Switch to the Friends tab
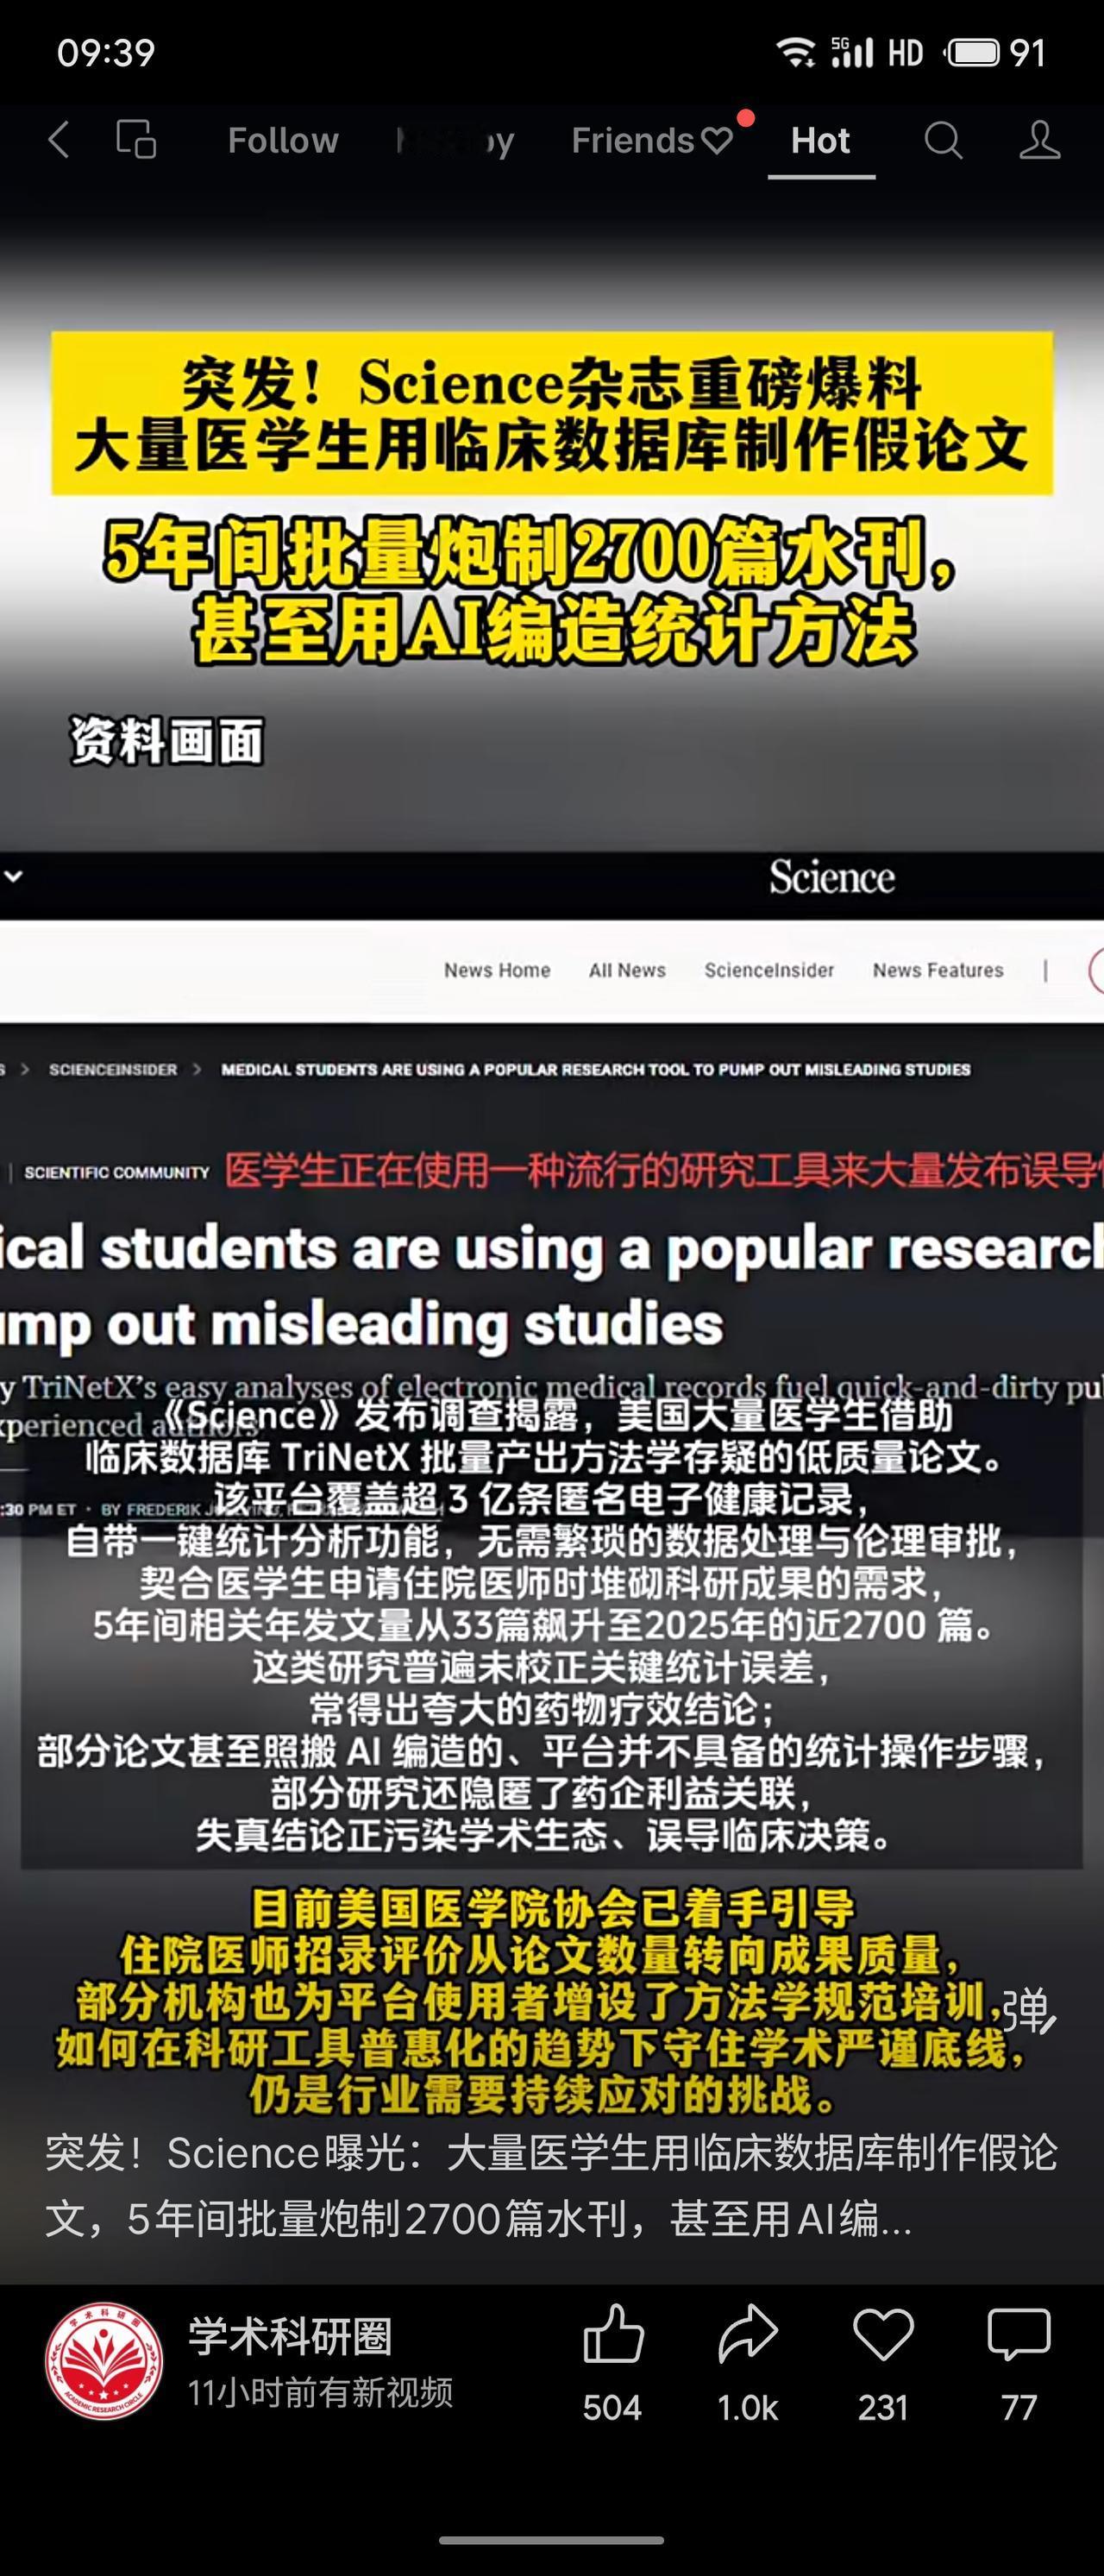 pos(652,140)
